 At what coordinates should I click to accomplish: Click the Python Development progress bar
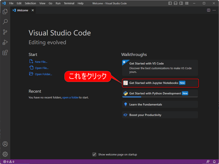coord(160,97)
